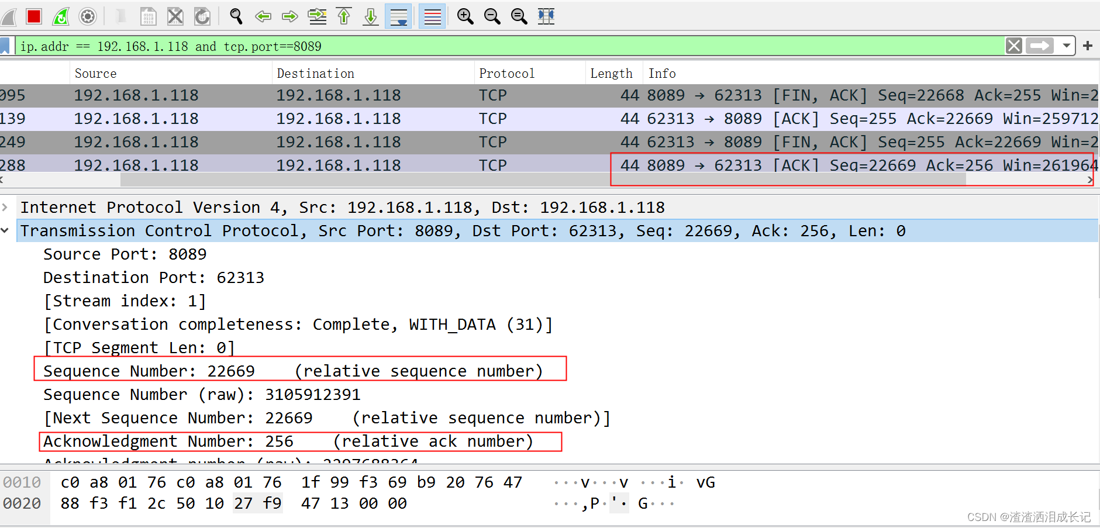The height and width of the screenshot is (528, 1100).
Task: Select the ACK Seq=22669 Ack=256 packet
Action: point(549,164)
